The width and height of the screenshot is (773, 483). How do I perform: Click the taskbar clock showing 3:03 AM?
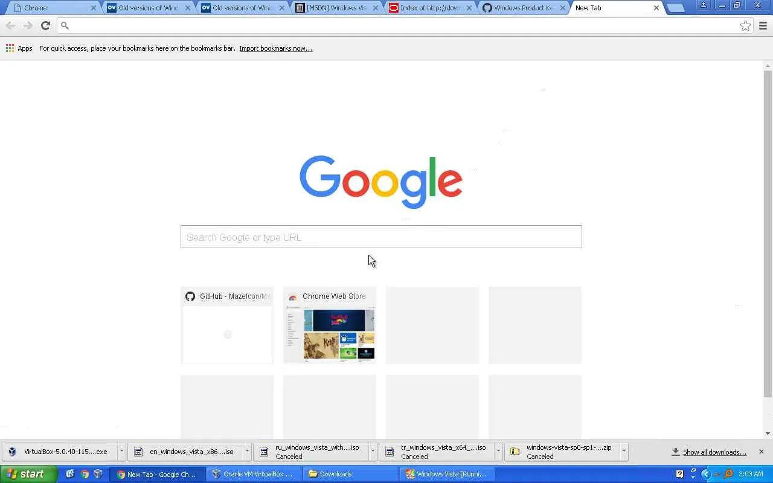(751, 474)
